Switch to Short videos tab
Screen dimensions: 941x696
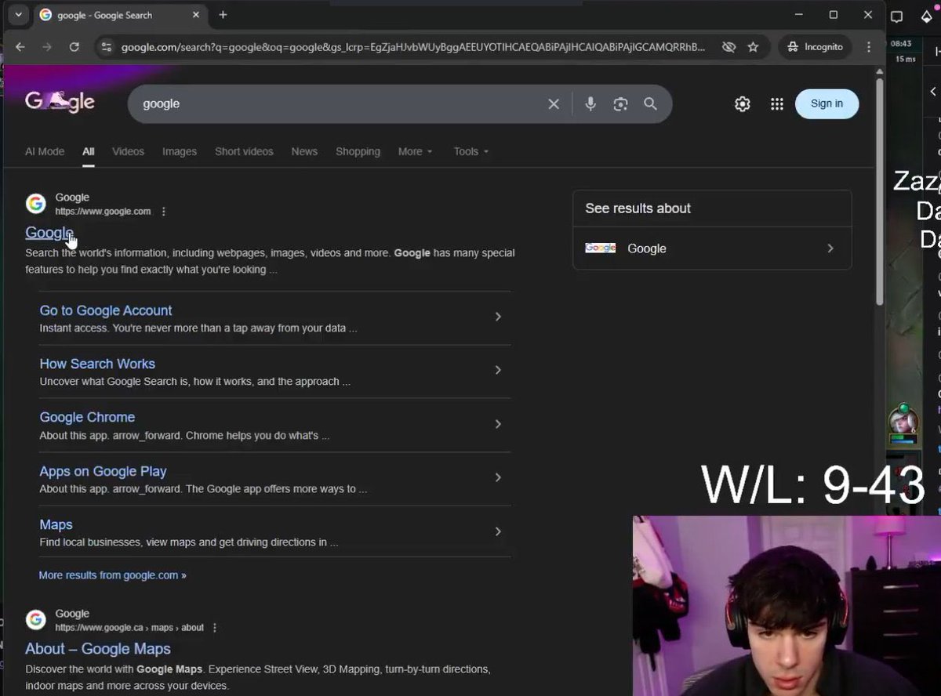coord(244,151)
